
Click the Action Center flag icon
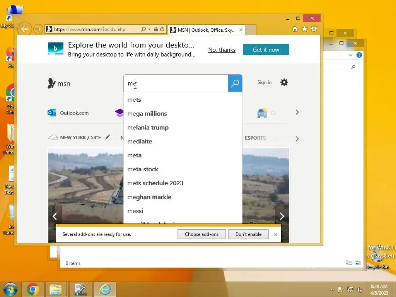tap(341, 290)
